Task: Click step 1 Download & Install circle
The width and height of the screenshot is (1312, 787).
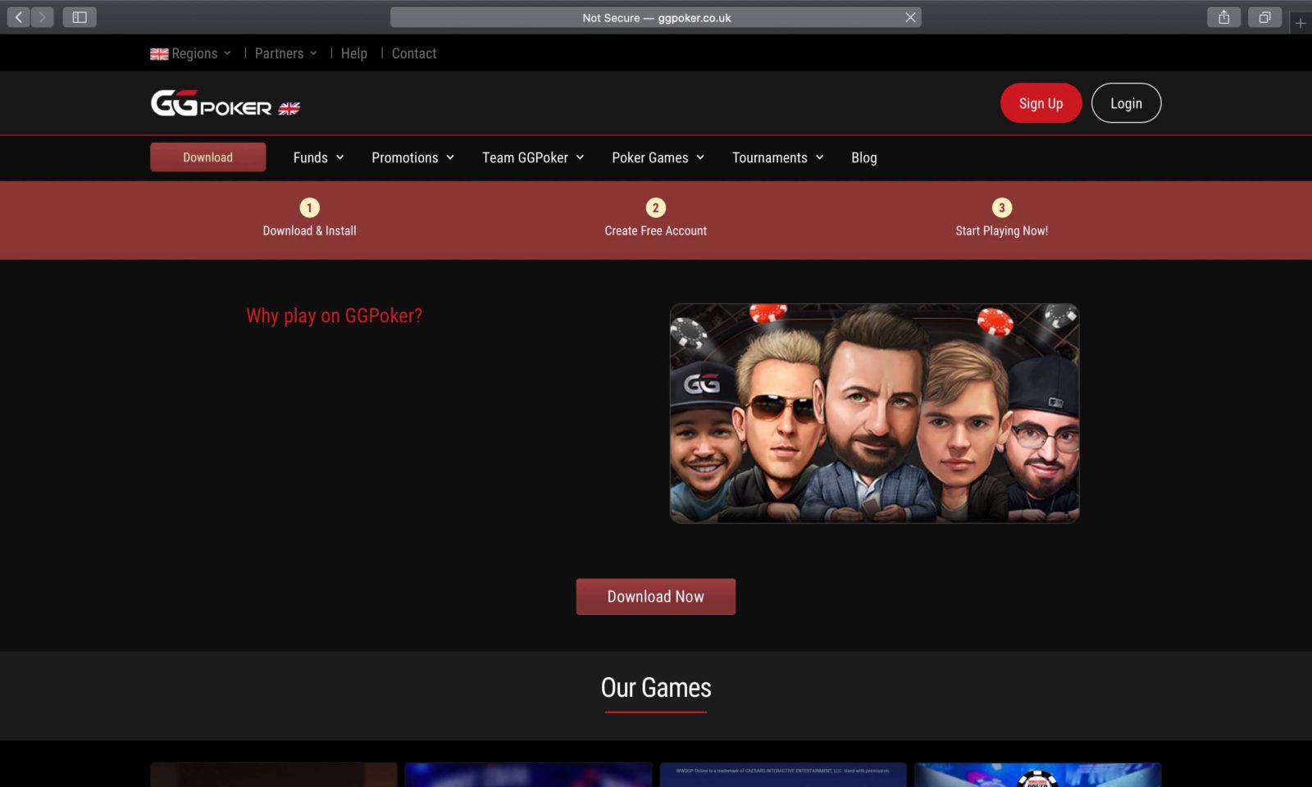Action: point(309,207)
